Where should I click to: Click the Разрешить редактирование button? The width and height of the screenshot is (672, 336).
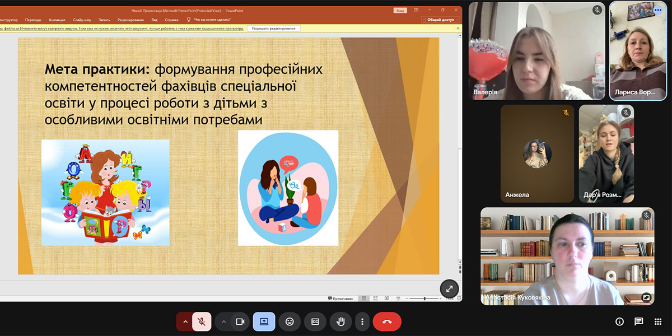(274, 28)
